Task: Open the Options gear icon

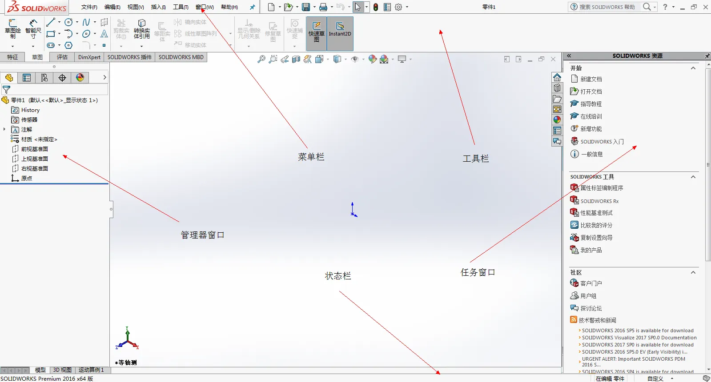Action: coord(398,7)
